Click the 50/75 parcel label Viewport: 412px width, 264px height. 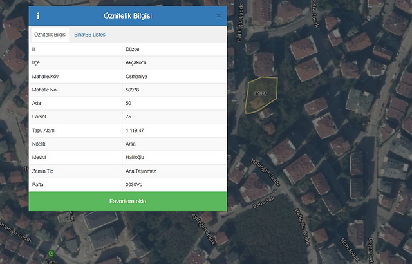coord(261,94)
